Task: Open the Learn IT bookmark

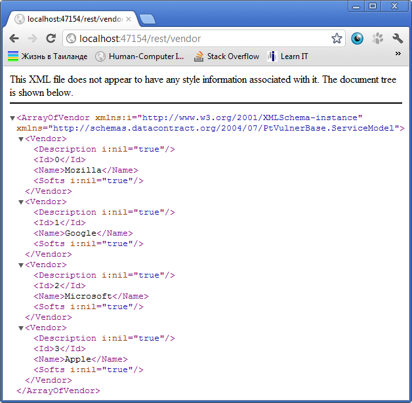Action: click(x=287, y=56)
